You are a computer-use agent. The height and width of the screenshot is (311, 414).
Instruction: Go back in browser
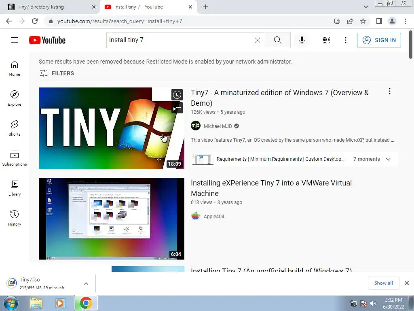[9, 21]
